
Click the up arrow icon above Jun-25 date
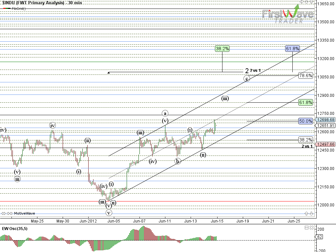307,213
